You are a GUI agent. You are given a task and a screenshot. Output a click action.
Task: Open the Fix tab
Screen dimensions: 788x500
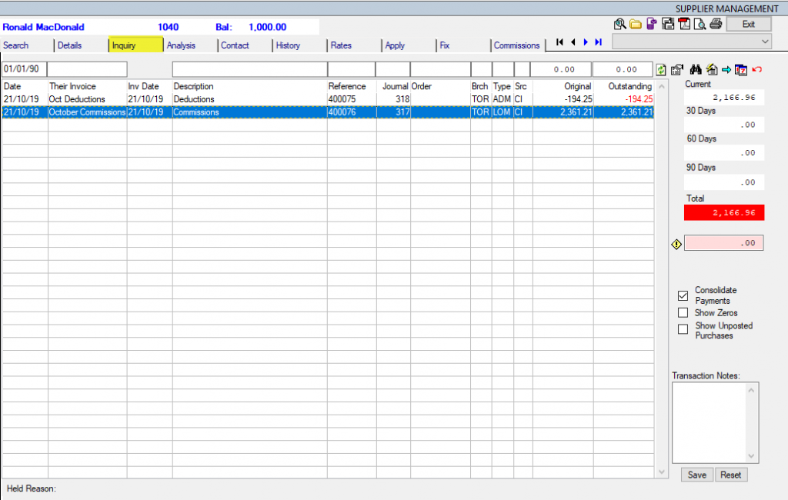pyautogui.click(x=445, y=45)
